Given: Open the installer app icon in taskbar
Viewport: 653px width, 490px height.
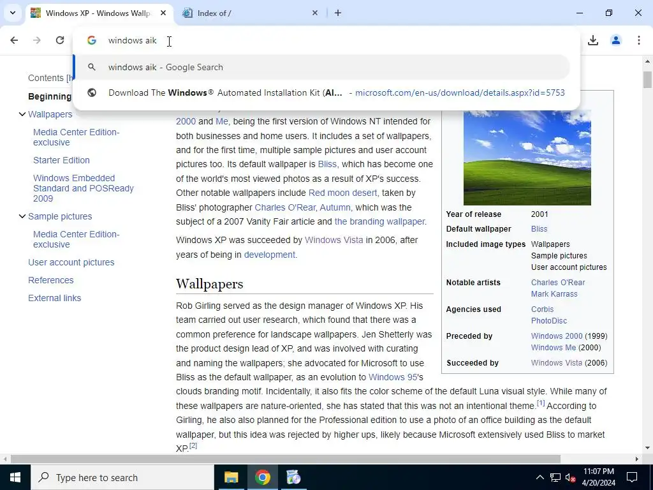Looking at the screenshot, I should point(293,477).
